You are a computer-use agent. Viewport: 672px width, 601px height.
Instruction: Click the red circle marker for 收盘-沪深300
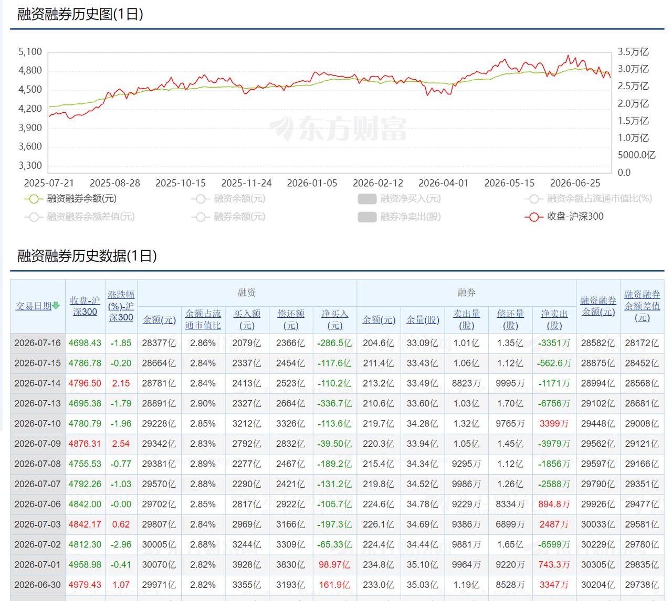click(x=533, y=217)
